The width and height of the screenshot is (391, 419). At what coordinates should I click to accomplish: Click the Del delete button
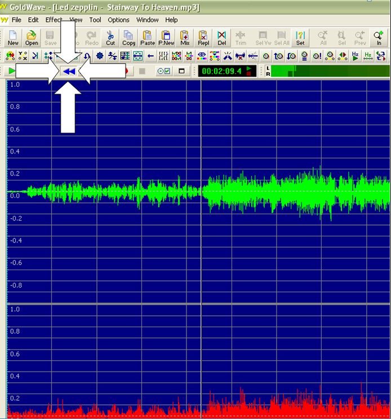click(x=222, y=38)
